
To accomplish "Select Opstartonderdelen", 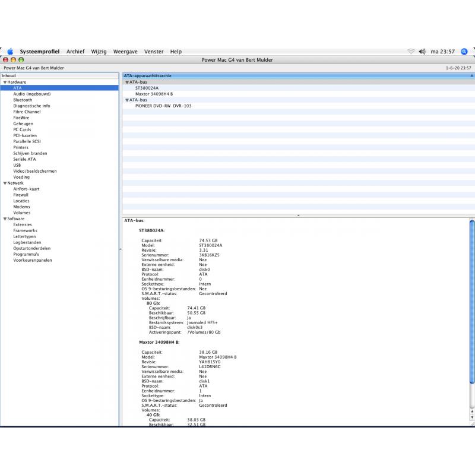I will tap(32, 248).
